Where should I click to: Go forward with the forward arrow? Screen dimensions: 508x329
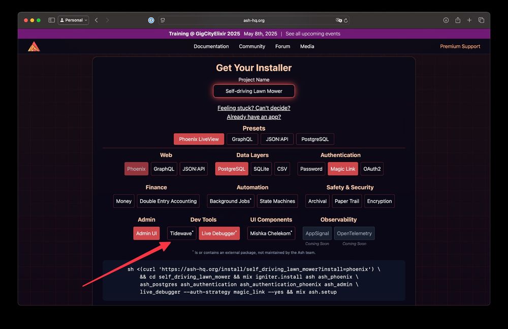(x=108, y=20)
